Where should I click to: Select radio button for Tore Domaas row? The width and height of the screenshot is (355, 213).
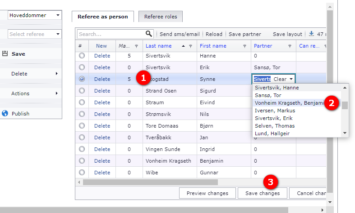click(x=82, y=126)
